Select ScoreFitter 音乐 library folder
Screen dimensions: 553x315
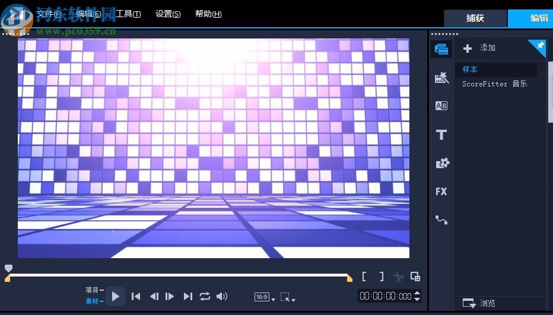coord(496,83)
